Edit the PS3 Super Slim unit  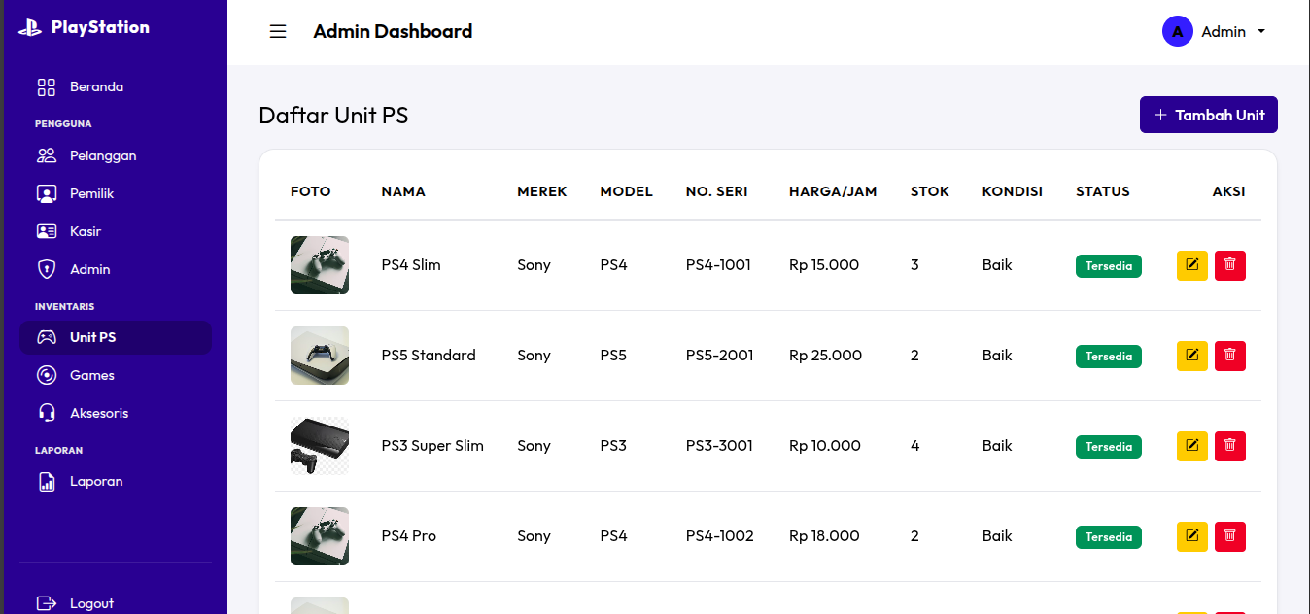click(1192, 446)
